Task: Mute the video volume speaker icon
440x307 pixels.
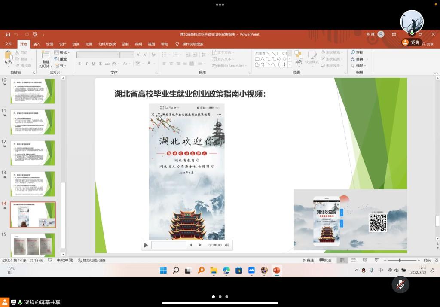Action: [227, 245]
